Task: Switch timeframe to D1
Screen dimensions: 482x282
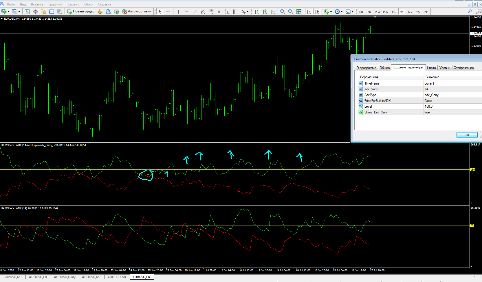Action: (410, 12)
